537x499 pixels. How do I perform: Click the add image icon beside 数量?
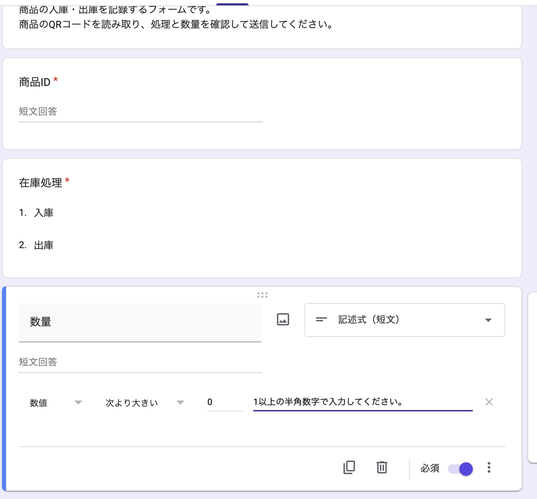[283, 319]
